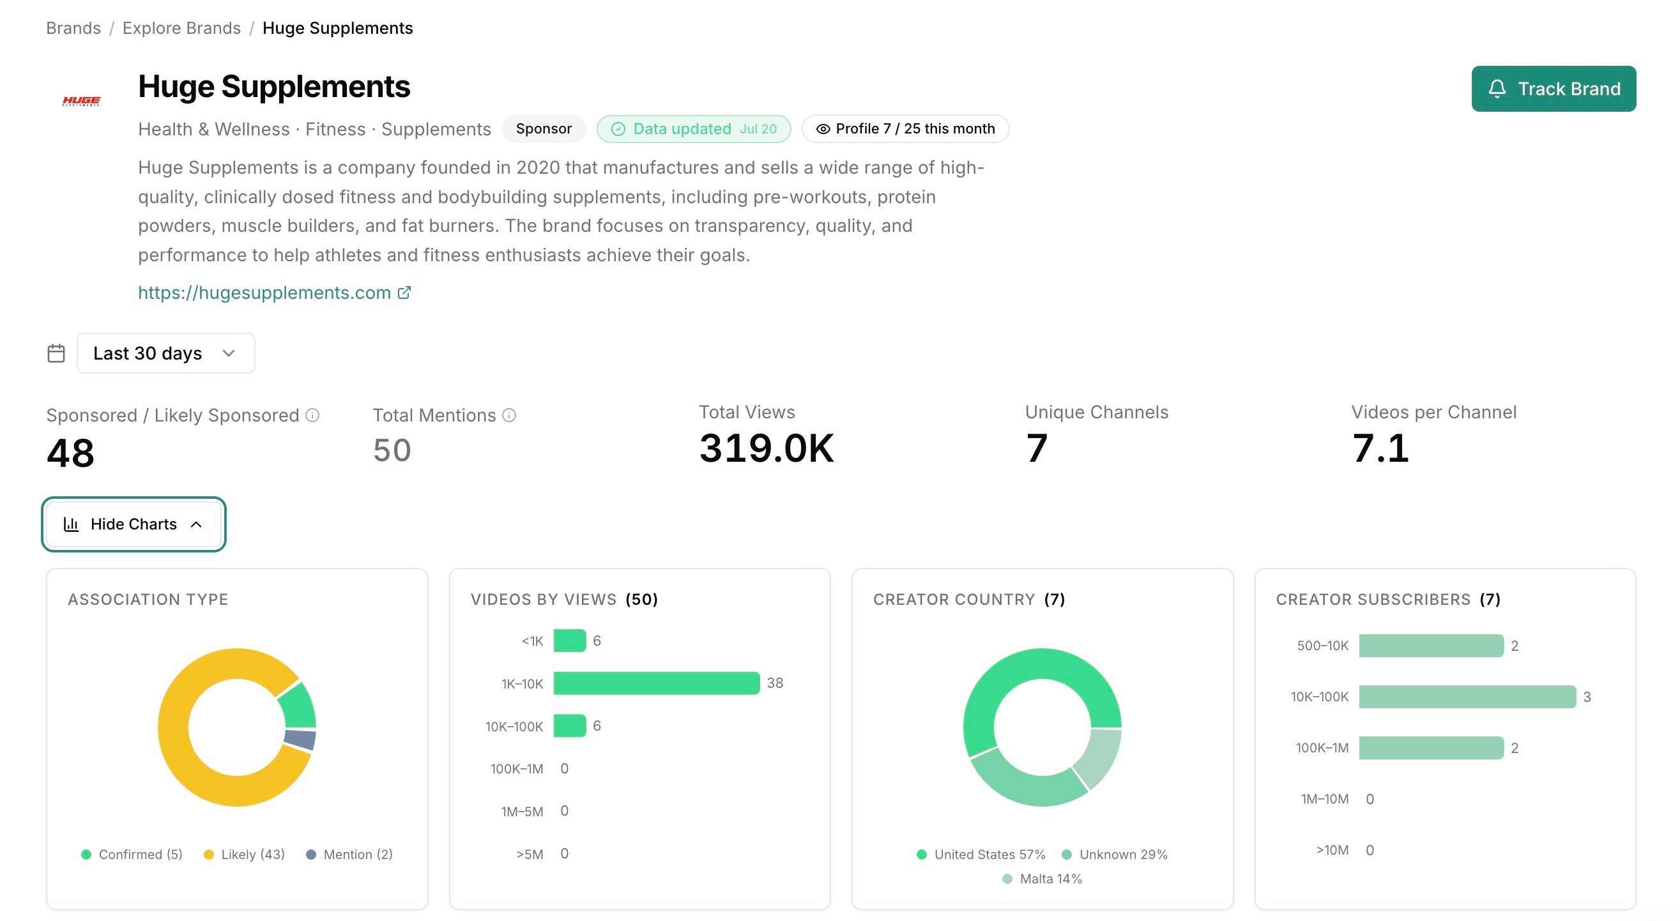
Task: Click the eye icon in the Profile badge
Action: [x=823, y=129]
